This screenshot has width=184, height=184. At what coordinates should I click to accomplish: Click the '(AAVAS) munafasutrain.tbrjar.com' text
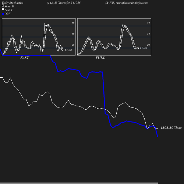tap(127, 3)
